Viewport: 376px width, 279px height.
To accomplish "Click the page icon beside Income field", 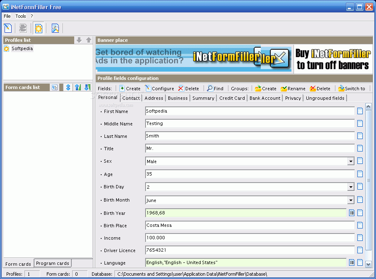I will (360, 238).
